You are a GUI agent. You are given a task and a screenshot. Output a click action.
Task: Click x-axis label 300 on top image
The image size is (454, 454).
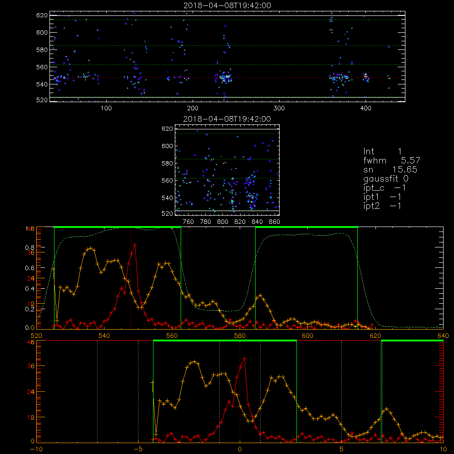tap(279, 109)
